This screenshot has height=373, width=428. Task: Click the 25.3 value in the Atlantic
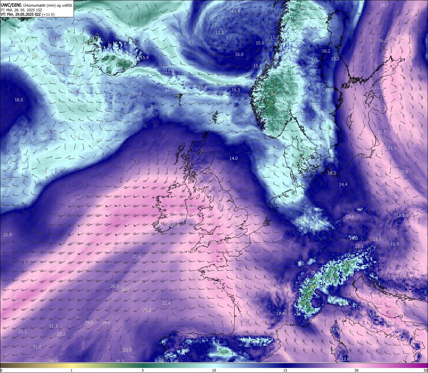pyautogui.click(x=147, y=310)
